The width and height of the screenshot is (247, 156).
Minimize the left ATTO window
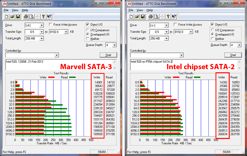coord(98,3)
